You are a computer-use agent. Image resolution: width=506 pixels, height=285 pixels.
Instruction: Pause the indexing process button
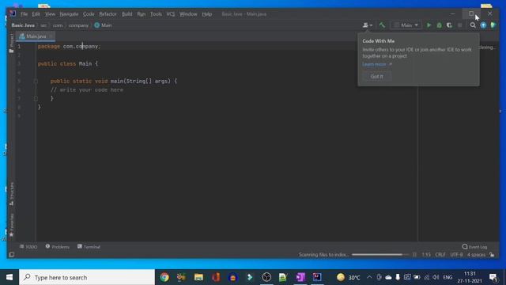click(x=414, y=255)
